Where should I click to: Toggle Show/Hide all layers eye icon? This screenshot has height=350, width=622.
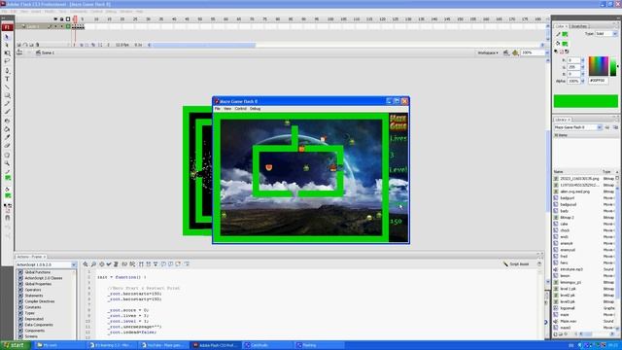[55, 19]
